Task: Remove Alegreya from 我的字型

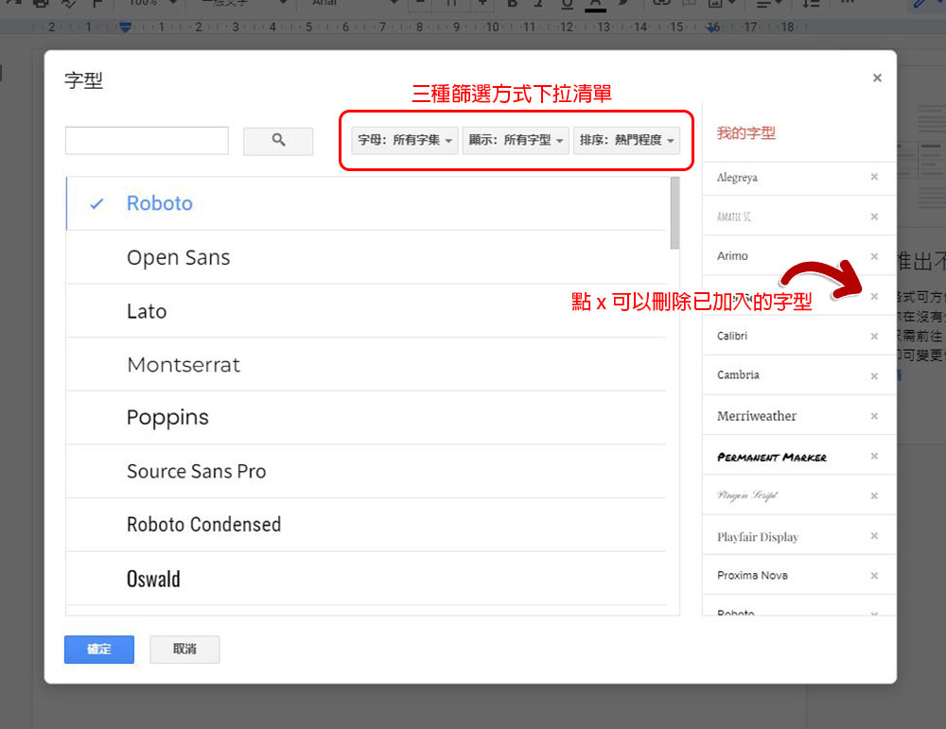Action: (x=874, y=177)
